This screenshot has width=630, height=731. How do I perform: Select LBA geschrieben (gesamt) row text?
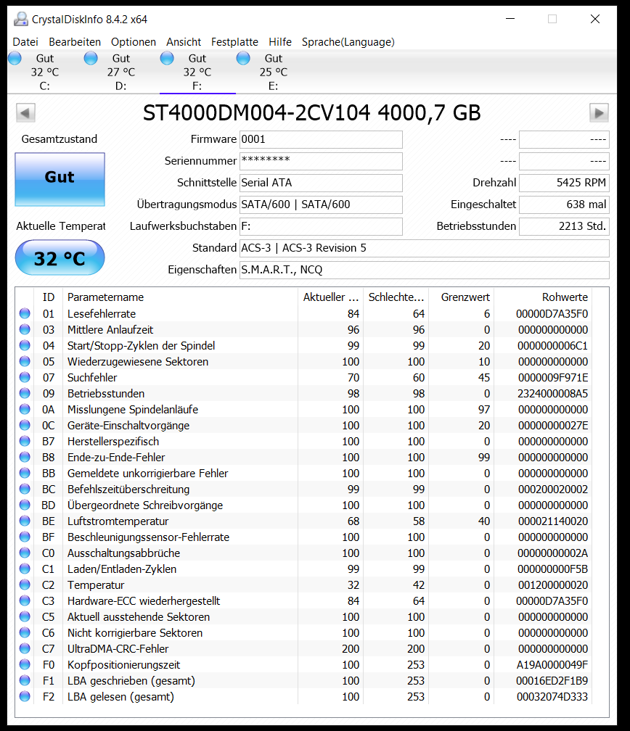point(131,681)
